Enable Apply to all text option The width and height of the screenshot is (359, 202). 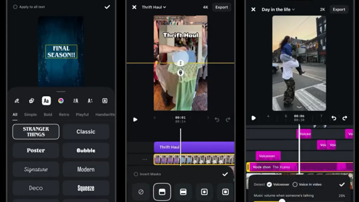click(x=15, y=7)
